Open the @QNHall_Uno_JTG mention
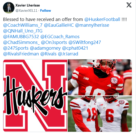This screenshot has width=136, height=134. tap(23, 31)
